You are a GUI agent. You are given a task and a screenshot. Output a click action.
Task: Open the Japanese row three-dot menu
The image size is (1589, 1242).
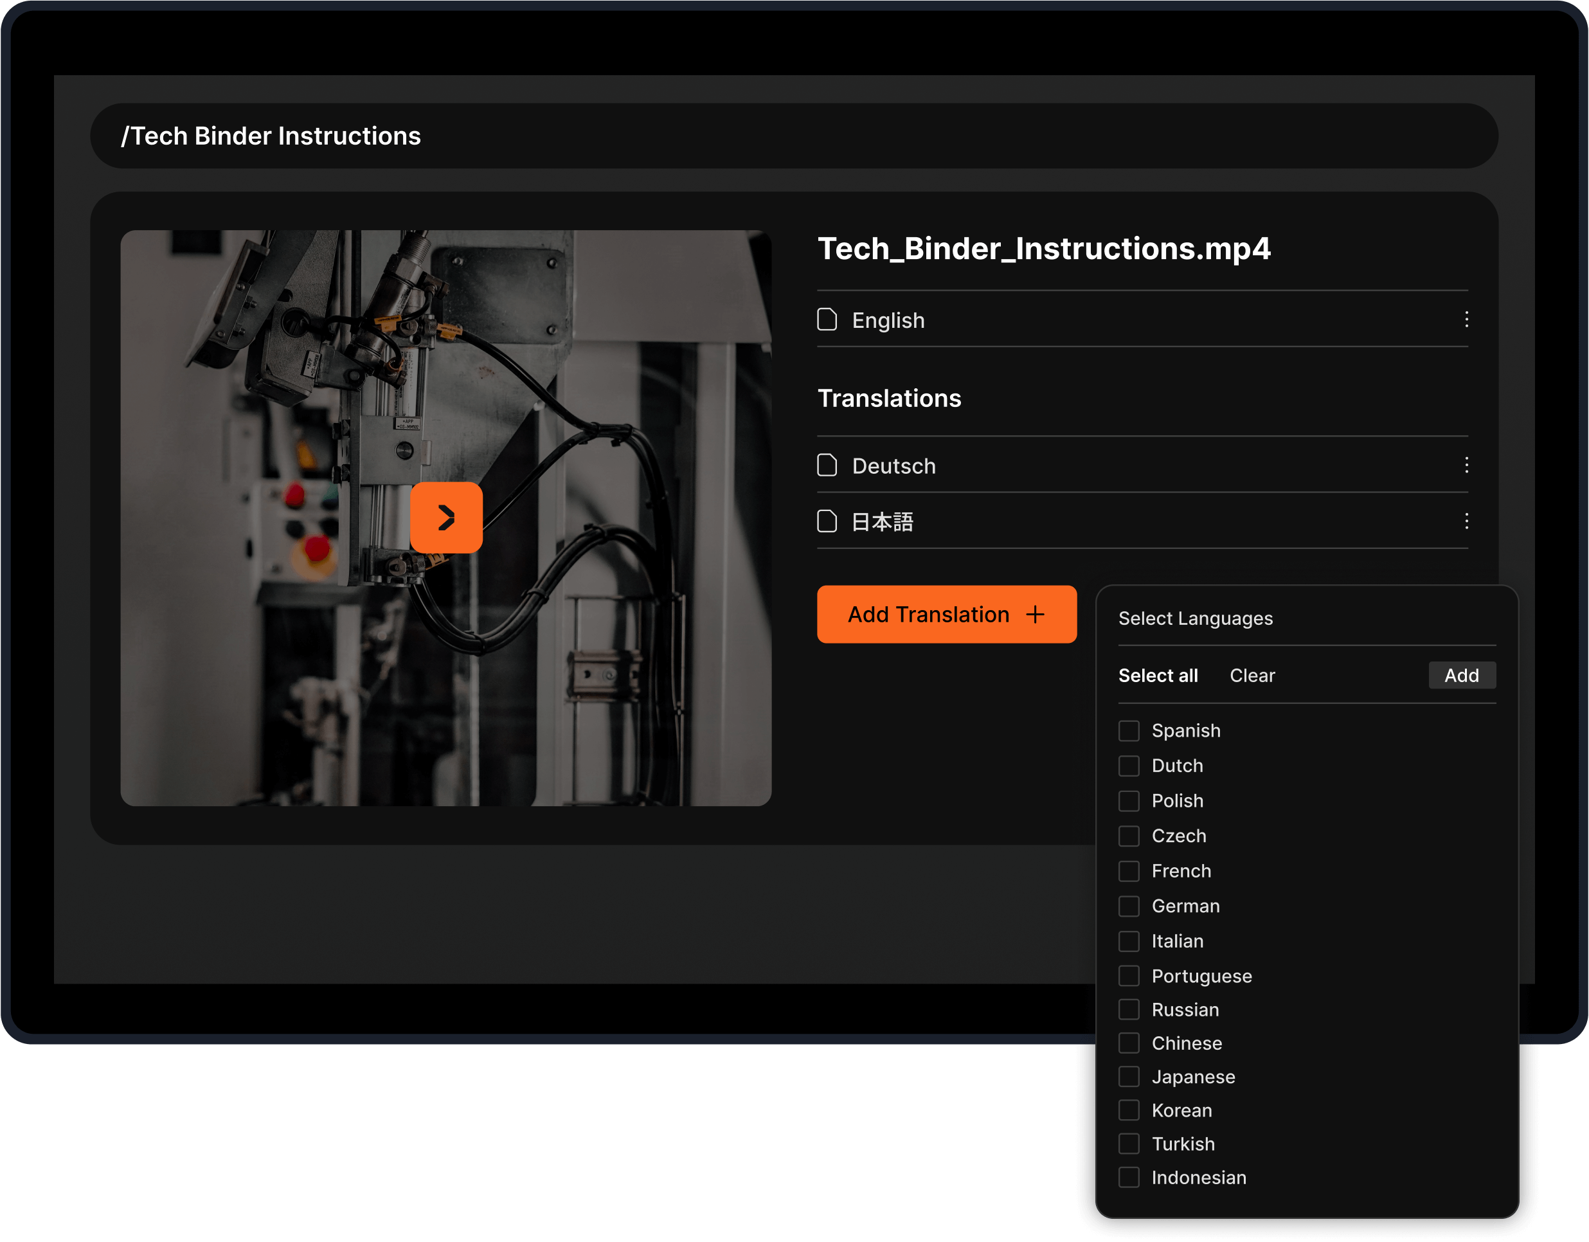(1466, 521)
